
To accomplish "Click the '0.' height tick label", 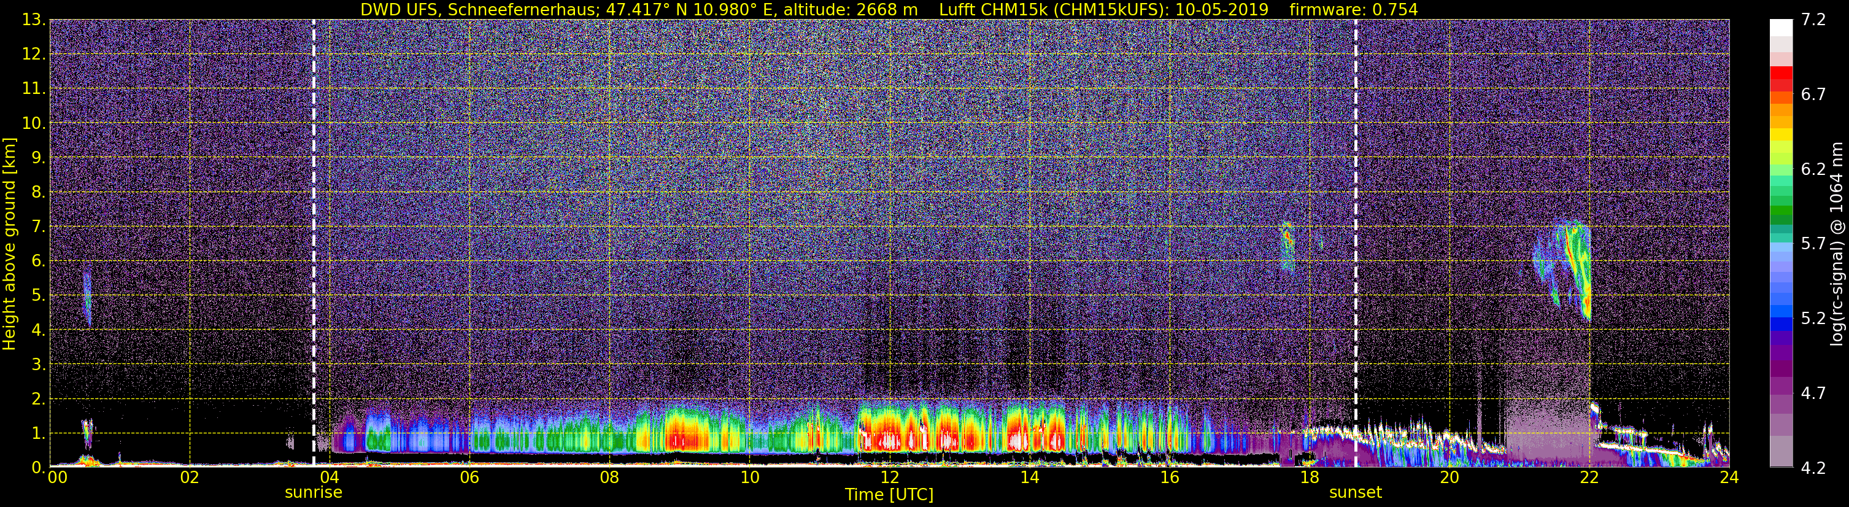I will [x=39, y=466].
